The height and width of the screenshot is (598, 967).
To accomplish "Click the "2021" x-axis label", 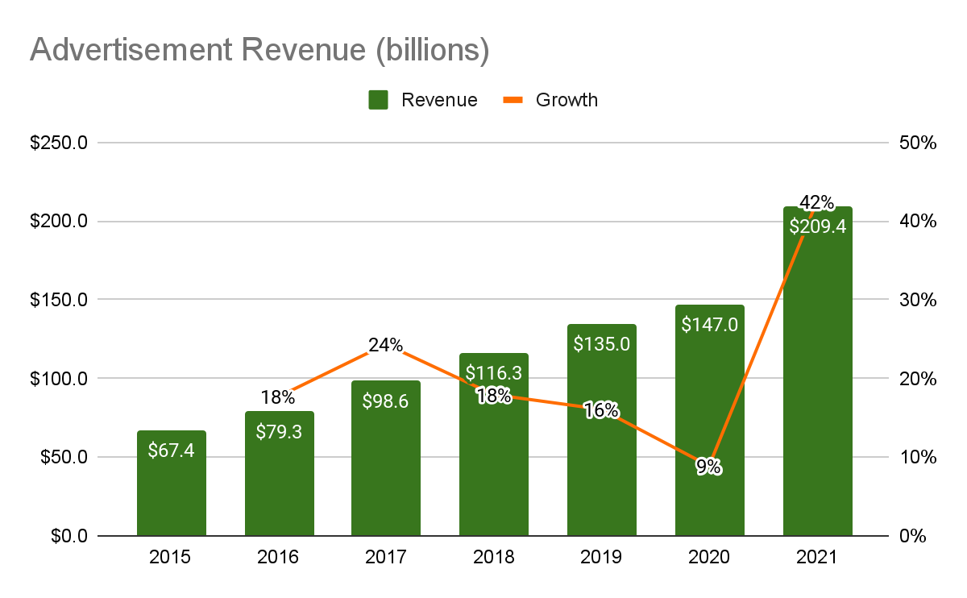I will coord(818,557).
